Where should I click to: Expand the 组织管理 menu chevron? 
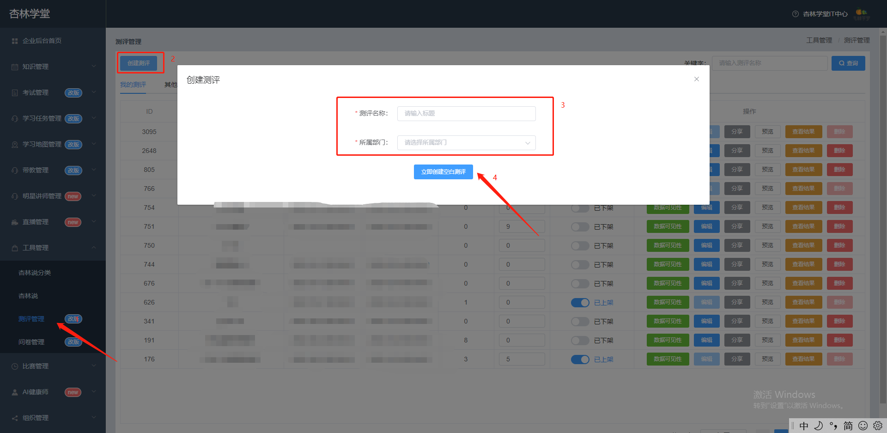pyautogui.click(x=94, y=418)
